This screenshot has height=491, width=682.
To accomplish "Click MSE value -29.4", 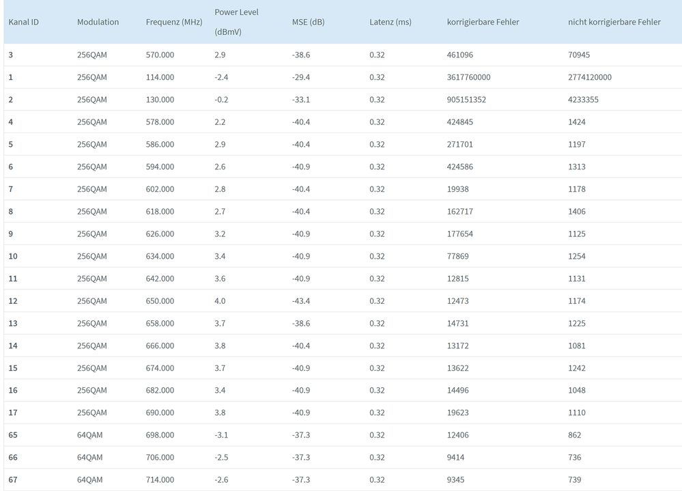I will [300, 77].
